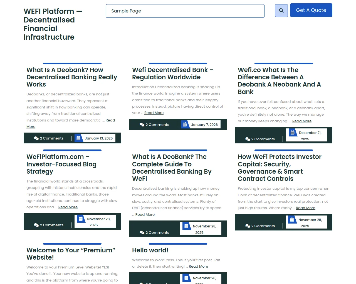This screenshot has height=284, width=356.
Task: Open post 'What Is A Deobank? How Decentralised Banking Really Works'
Action: click(x=72, y=77)
